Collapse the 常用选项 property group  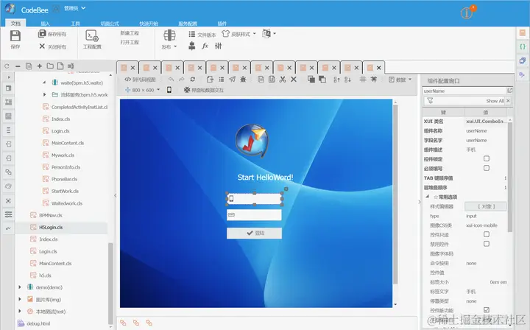click(427, 197)
